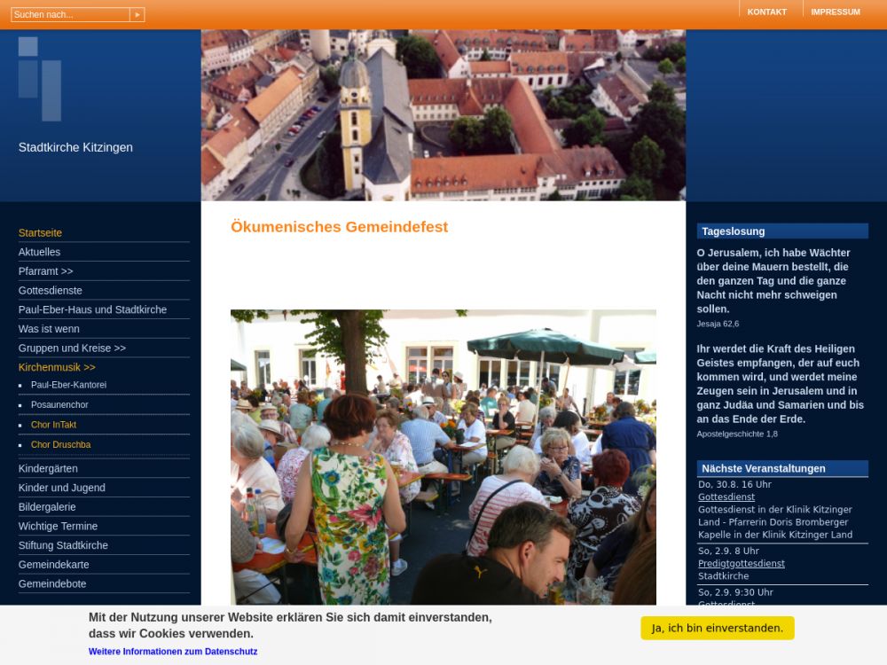Expand Gruppen und Kreise >> section
The height and width of the screenshot is (665, 887).
point(72,348)
